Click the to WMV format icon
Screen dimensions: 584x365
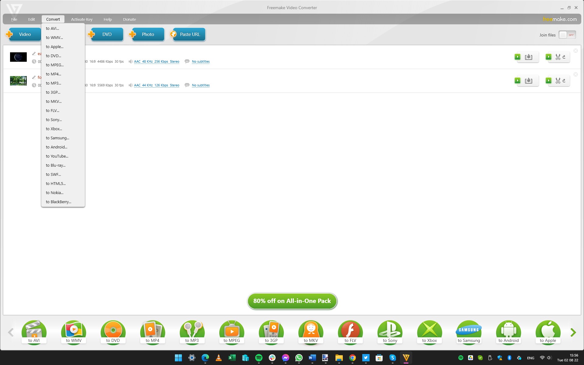pyautogui.click(x=74, y=332)
